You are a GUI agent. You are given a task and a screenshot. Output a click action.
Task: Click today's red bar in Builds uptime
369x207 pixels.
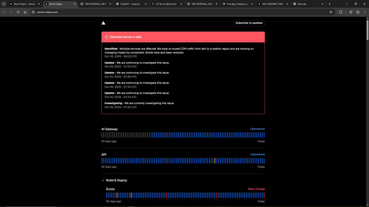click(x=264, y=195)
